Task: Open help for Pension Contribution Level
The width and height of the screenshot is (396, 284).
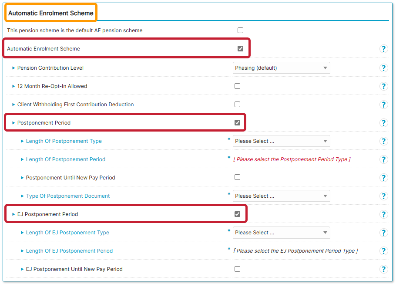Action: tap(383, 68)
